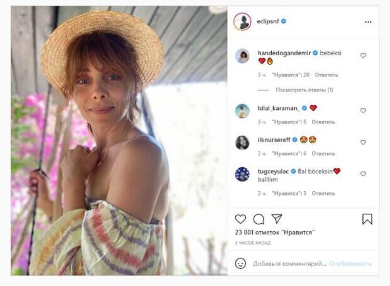The width and height of the screenshot is (390, 286).
Task: Open eclipsnf profile picture in header
Action: point(242,21)
